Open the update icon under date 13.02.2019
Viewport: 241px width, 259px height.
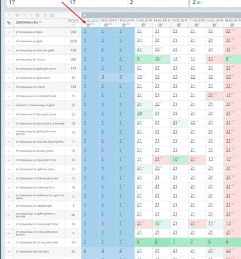click(x=179, y=25)
